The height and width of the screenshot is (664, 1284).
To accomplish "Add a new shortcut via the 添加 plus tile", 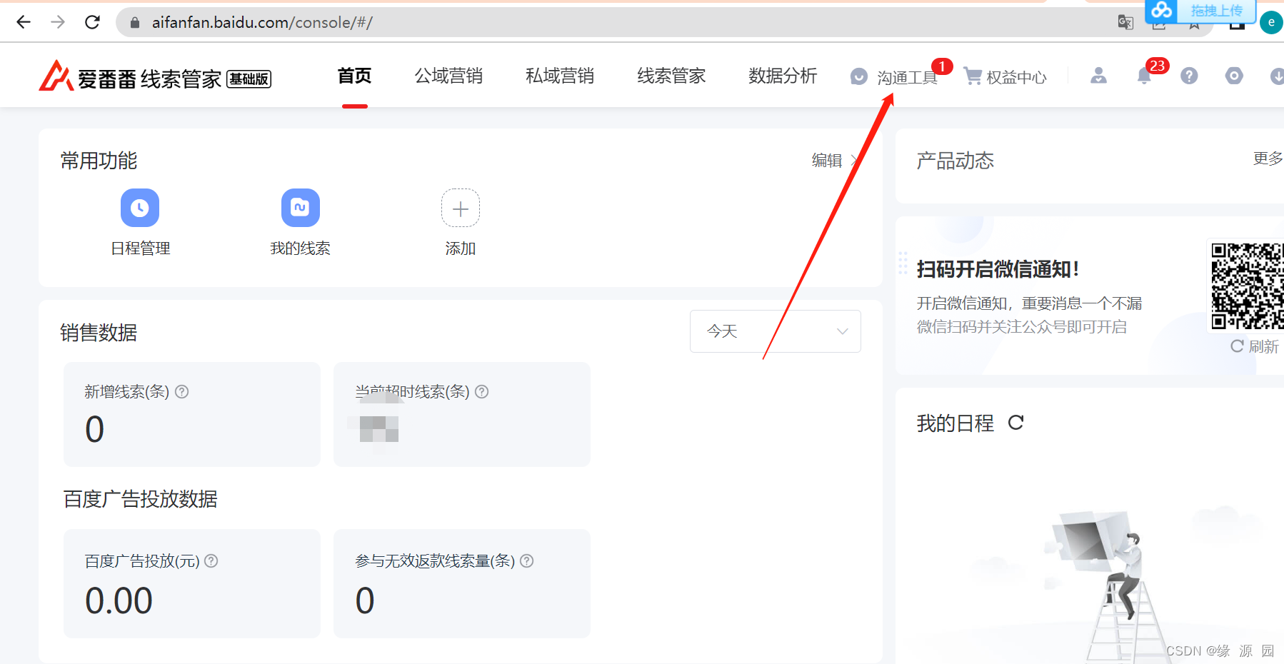I will [461, 208].
